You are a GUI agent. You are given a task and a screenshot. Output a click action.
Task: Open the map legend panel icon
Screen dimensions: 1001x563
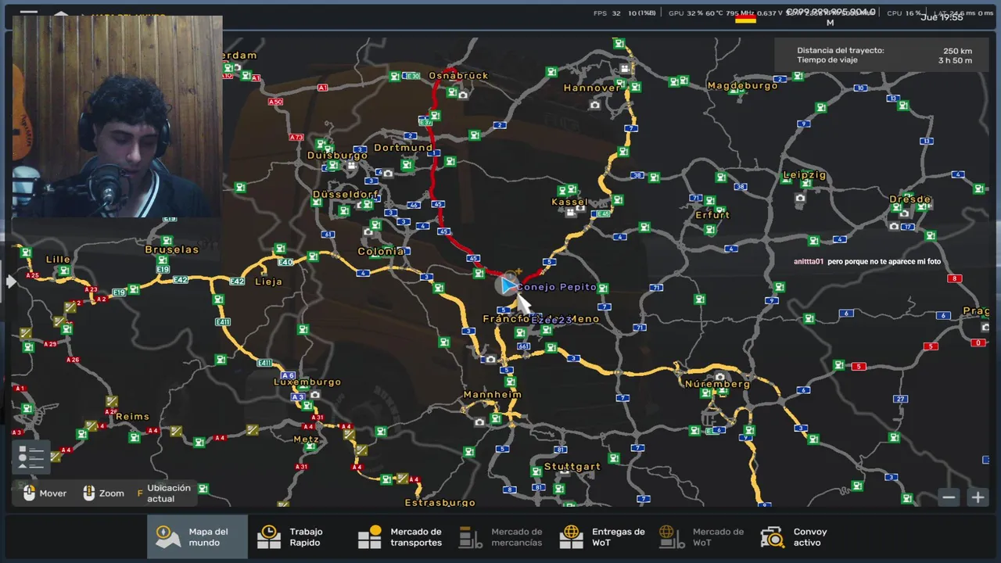click(x=31, y=457)
